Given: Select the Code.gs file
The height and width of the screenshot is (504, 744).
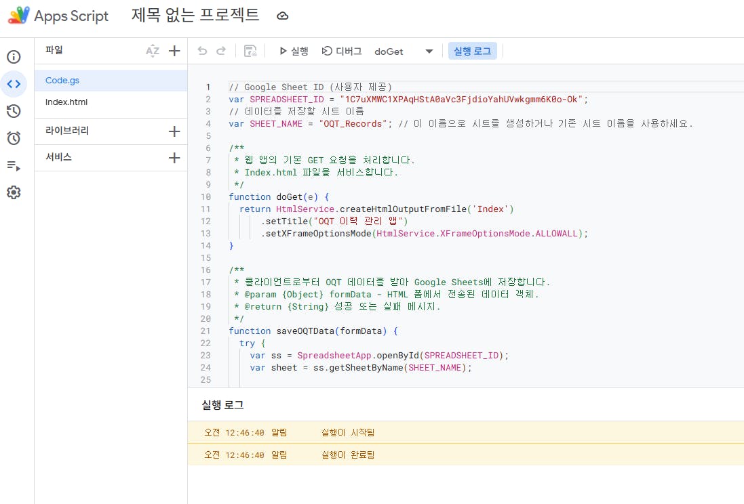Looking at the screenshot, I should (111, 81).
